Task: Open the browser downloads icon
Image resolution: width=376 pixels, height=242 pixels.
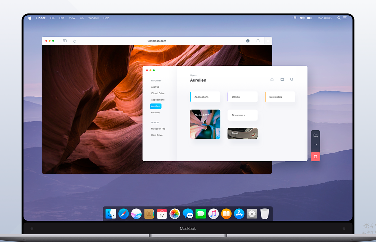Action: tap(248, 41)
